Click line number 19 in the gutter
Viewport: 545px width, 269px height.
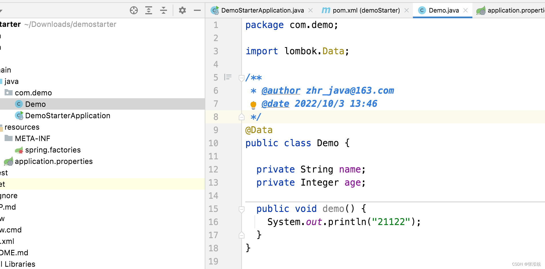click(213, 261)
